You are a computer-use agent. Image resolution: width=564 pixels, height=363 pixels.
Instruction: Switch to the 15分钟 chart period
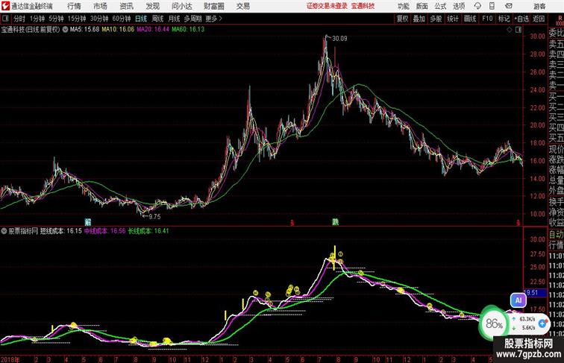77,19
